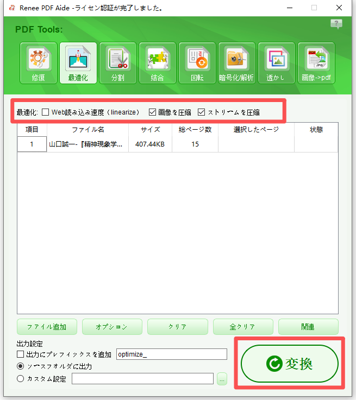Select カスタム設定 radio button
Image resolution: width=356 pixels, height=400 pixels.
pos(21,379)
